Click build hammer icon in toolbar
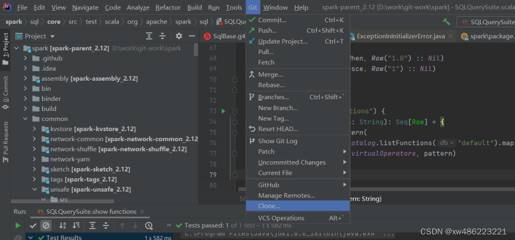The image size is (515, 240). click(446, 22)
